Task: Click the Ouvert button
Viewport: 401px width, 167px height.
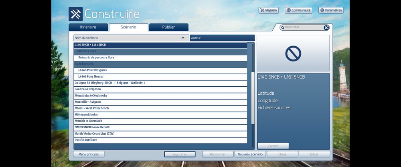Action: 273,146
